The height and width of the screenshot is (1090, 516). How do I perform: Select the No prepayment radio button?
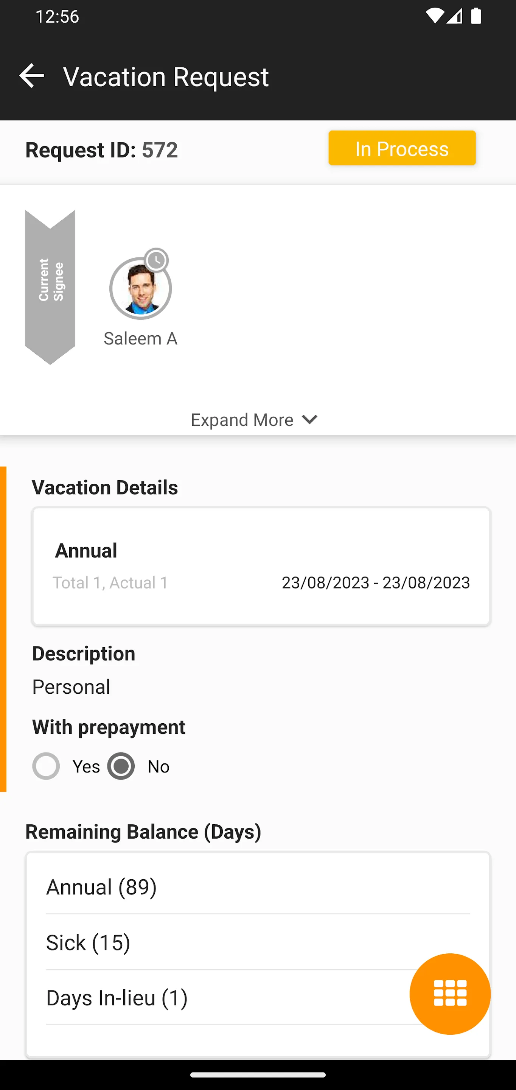coord(121,766)
